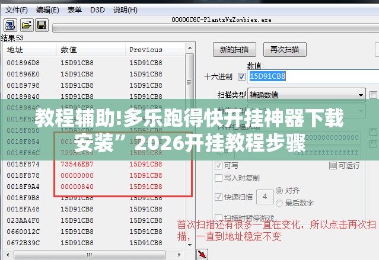This screenshot has height=260, width=379.
Task: Click red value 00000000 in row 0018F878
Action: pos(77,175)
